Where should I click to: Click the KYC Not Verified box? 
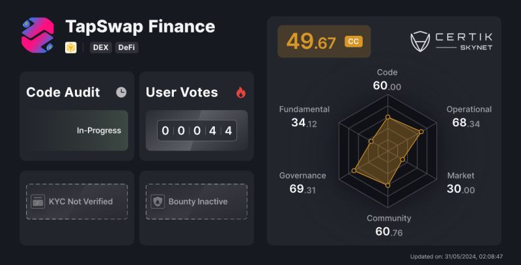(77, 201)
